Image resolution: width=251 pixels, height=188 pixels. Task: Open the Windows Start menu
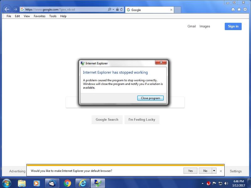pyautogui.click(x=6, y=183)
